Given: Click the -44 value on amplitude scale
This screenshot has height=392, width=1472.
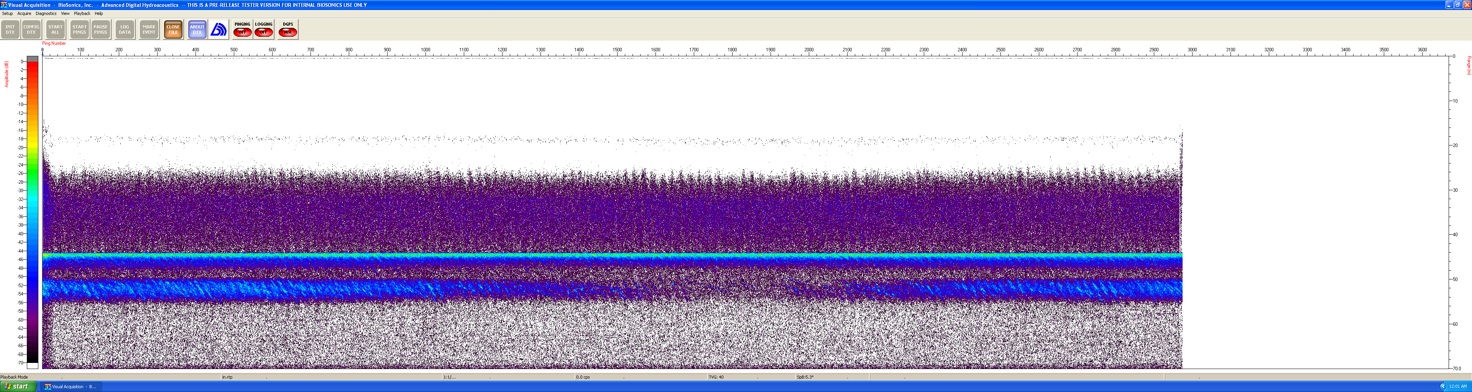Looking at the screenshot, I should click(x=21, y=250).
